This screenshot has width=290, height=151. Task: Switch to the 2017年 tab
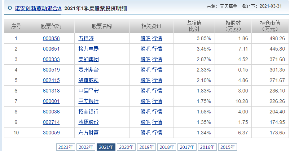[x=187, y=147]
